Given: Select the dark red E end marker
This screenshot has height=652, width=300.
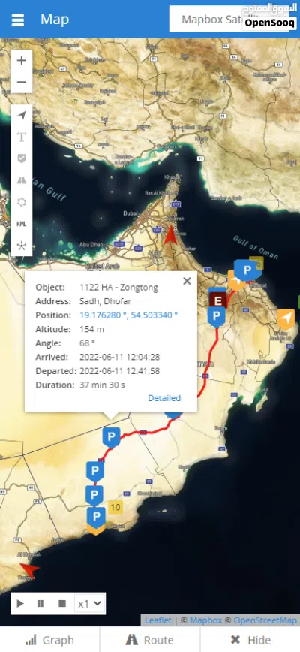Looking at the screenshot, I should tap(217, 301).
